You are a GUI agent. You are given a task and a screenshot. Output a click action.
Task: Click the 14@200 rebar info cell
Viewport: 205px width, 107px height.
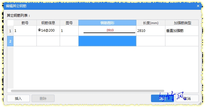pyautogui.click(x=48, y=31)
